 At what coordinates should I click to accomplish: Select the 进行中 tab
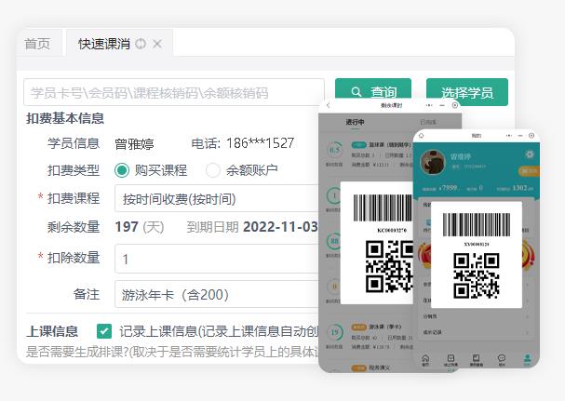click(355, 123)
